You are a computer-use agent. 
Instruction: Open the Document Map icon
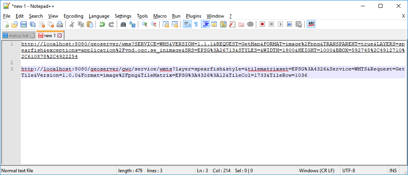tap(223, 24)
